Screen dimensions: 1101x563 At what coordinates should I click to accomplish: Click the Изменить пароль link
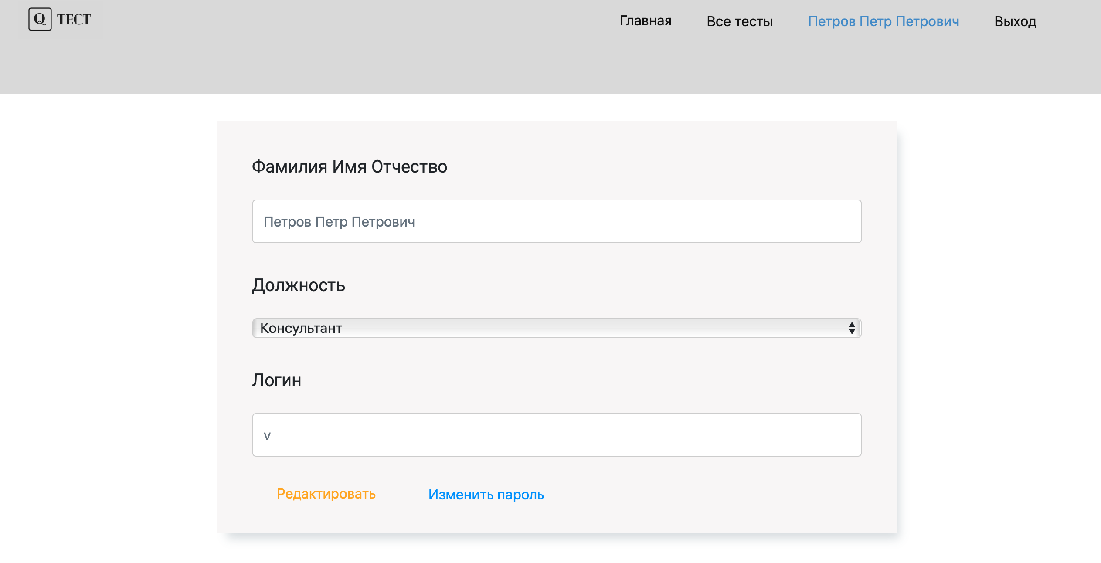486,495
